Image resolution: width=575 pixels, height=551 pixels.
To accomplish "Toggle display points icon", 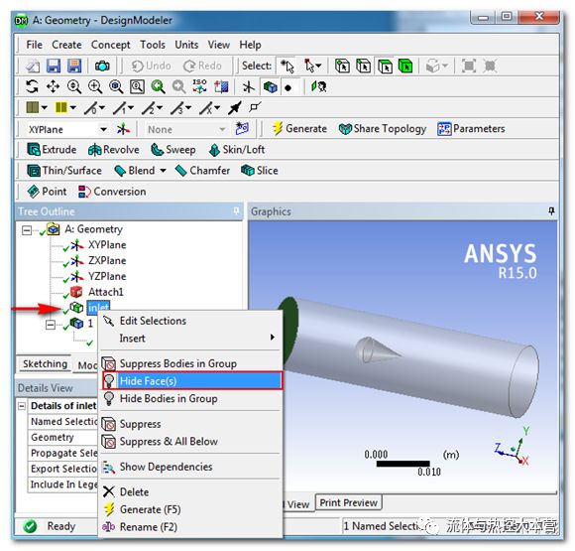I will tap(288, 87).
